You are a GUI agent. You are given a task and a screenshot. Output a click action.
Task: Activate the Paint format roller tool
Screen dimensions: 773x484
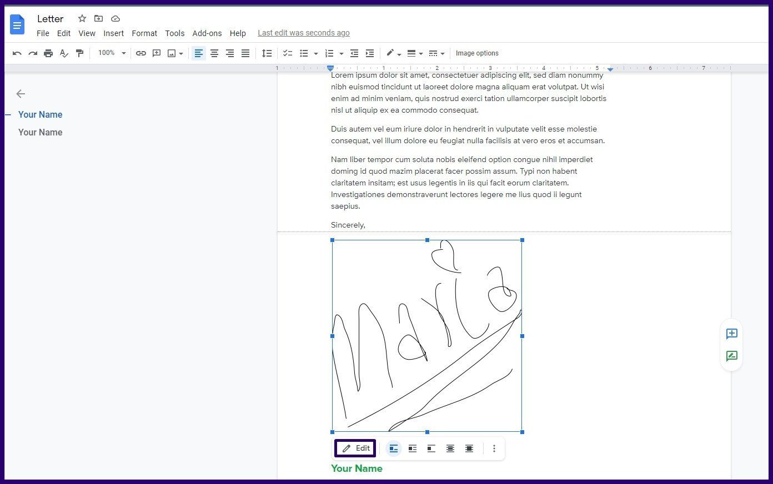tap(79, 53)
